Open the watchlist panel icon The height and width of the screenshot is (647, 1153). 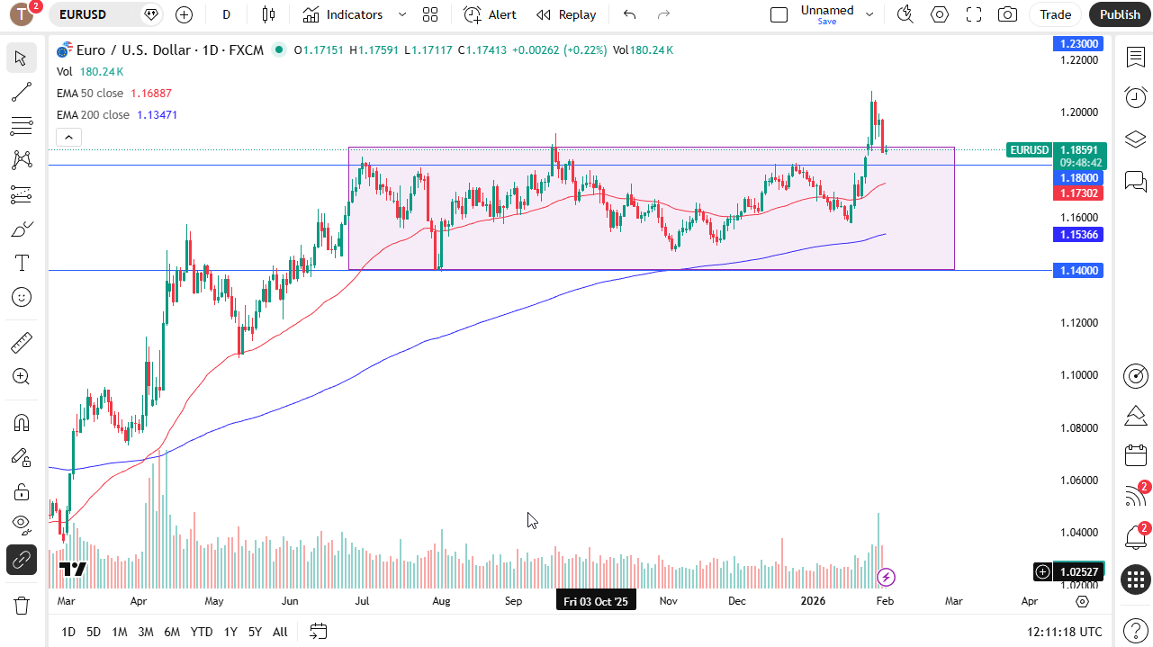click(1136, 58)
